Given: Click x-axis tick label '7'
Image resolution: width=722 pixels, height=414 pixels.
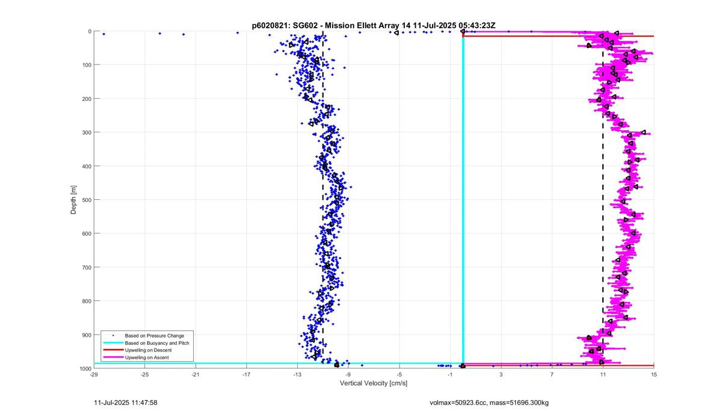Looking at the screenshot, I should coord(552,374).
